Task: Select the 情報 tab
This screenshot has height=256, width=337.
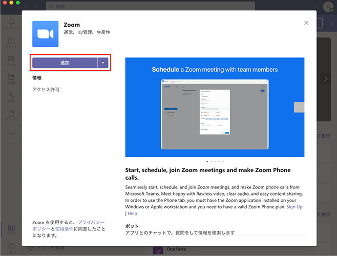Action: tap(37, 78)
